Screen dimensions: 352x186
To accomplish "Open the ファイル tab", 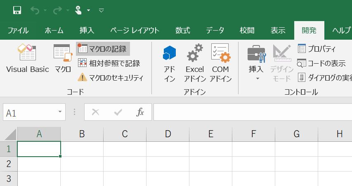I will (x=18, y=30).
